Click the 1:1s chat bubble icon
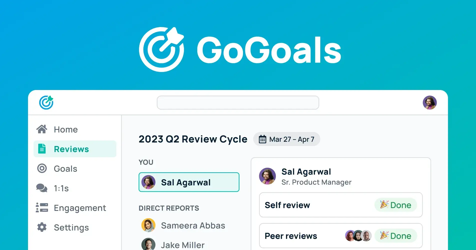This screenshot has height=250, width=476. [x=42, y=188]
